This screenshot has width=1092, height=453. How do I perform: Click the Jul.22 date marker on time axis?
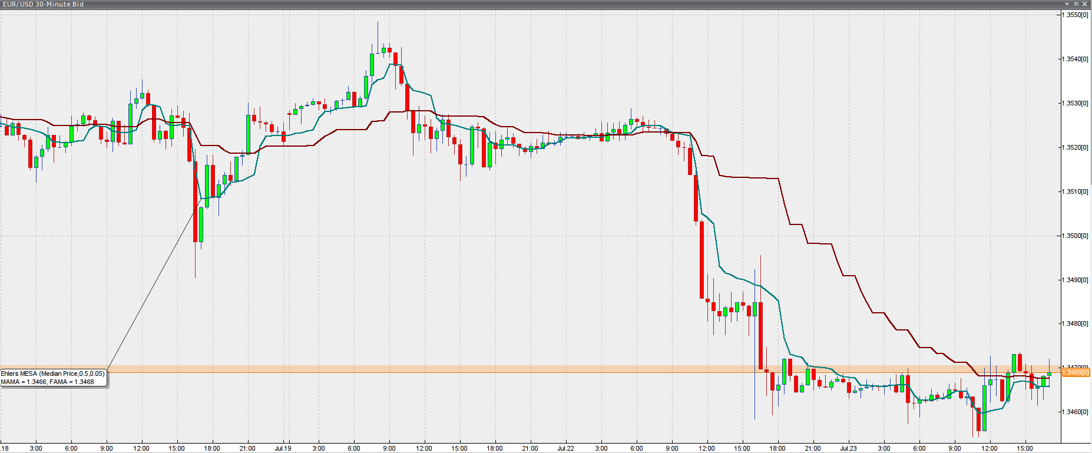(x=565, y=448)
